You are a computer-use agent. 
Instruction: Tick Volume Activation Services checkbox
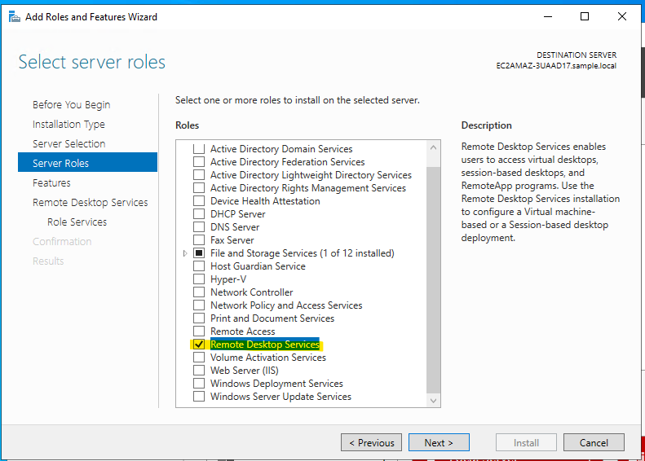point(199,358)
